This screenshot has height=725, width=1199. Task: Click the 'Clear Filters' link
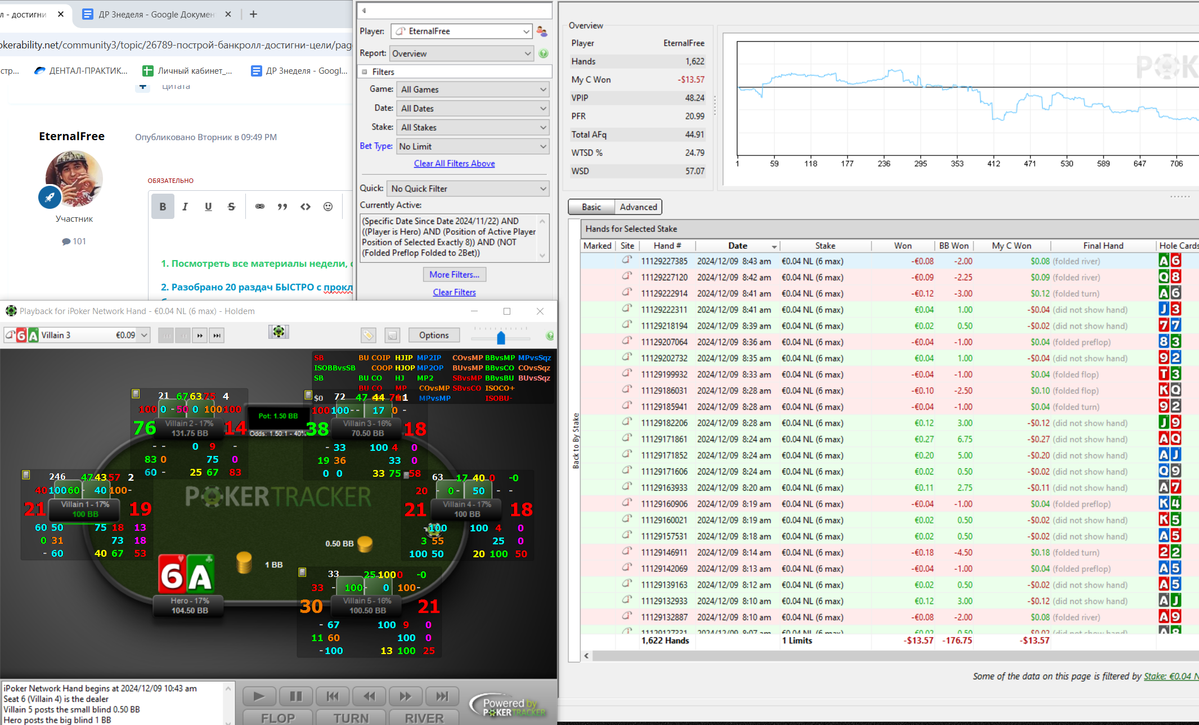click(455, 292)
